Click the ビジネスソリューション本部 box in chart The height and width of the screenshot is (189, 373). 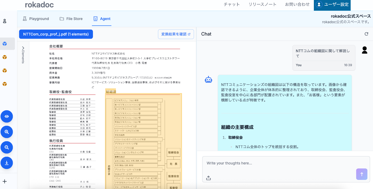pyautogui.click(x=138, y=100)
